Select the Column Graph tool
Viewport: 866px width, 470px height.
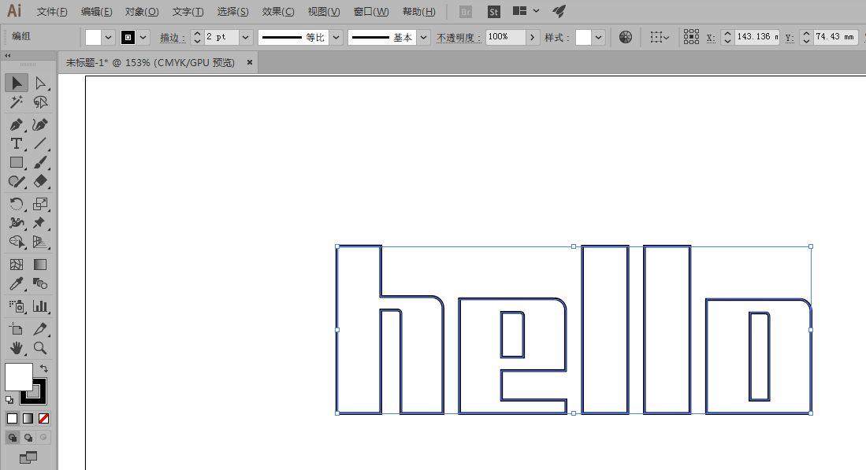coord(40,306)
